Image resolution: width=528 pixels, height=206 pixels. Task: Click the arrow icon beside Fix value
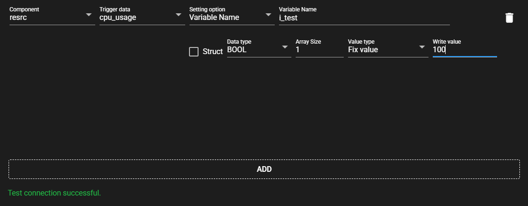[x=422, y=47]
